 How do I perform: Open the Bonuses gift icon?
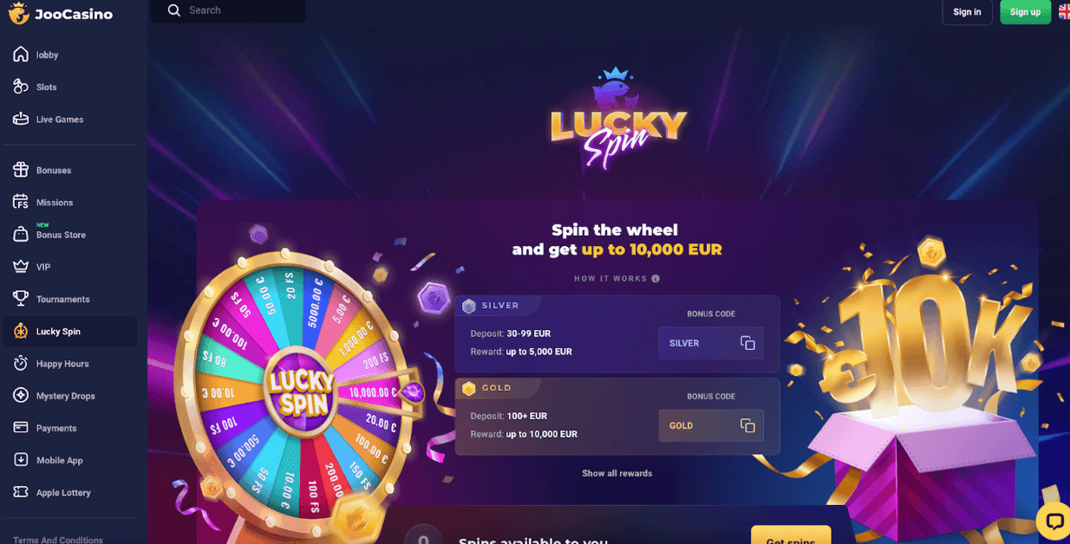point(21,170)
